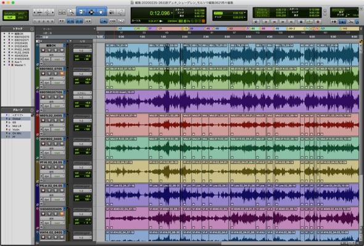Click the red transport Record button
364x246 pixels.
(x=318, y=22)
